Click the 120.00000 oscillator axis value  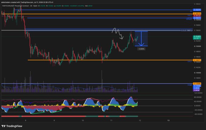coord(198,93)
